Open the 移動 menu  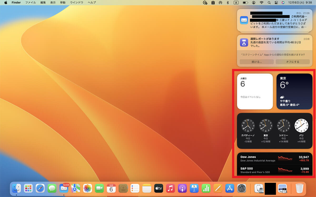click(63, 2)
